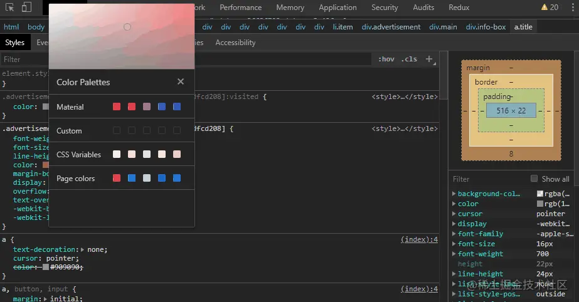Click the margin bottom value 8
The width and height of the screenshot is (579, 302).
pyautogui.click(x=511, y=154)
